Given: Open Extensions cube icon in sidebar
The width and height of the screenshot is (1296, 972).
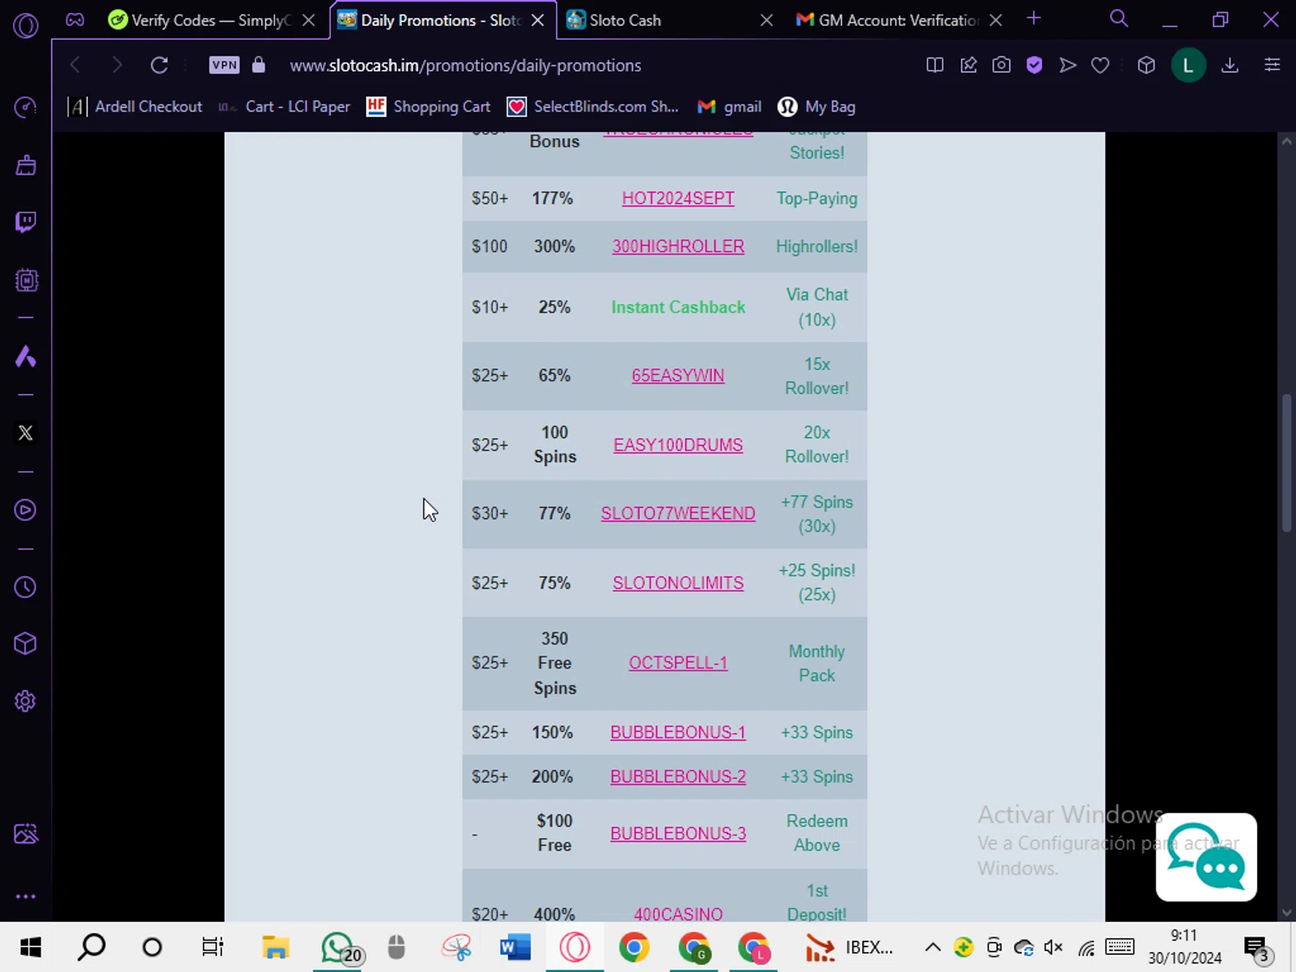Looking at the screenshot, I should pos(26,644).
